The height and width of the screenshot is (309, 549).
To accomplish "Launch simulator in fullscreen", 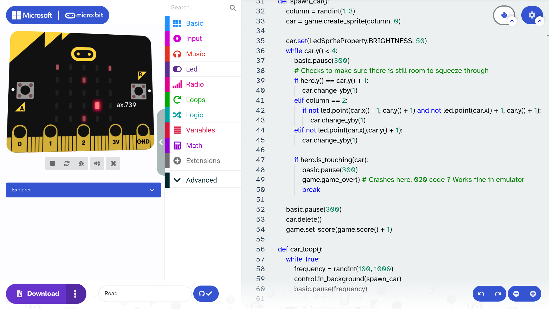I will (113, 163).
